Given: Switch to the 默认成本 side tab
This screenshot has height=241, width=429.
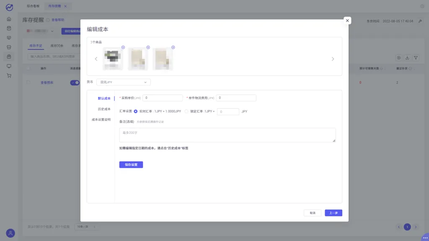Looking at the screenshot, I should coord(104,98).
